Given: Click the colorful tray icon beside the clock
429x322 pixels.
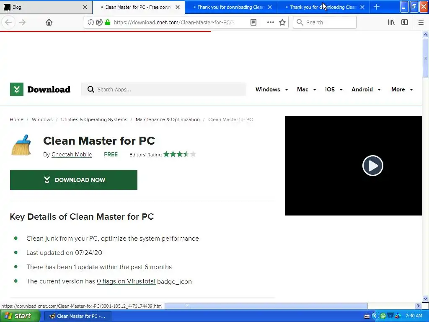Looking at the screenshot, I should (x=398, y=316).
